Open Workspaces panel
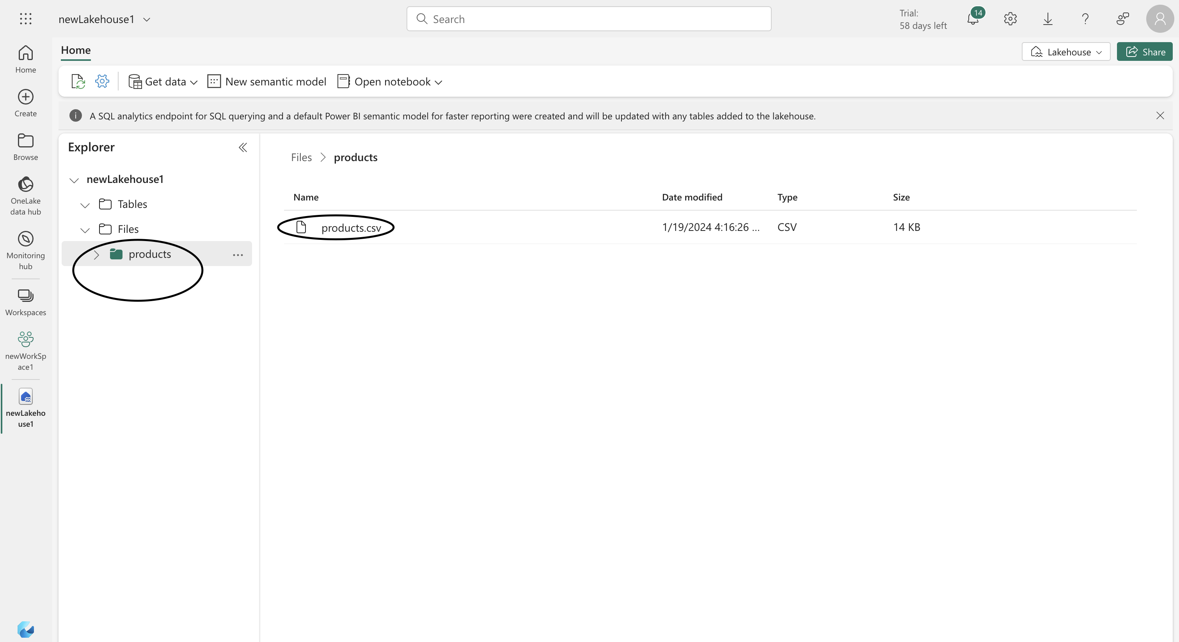This screenshot has width=1179, height=642. pos(26,302)
